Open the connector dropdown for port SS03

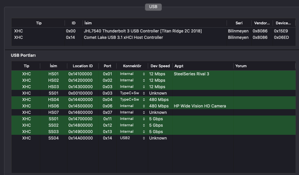[132, 132]
